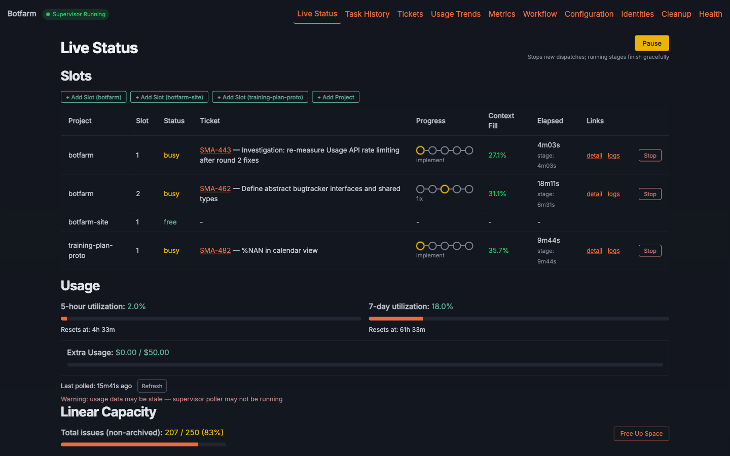Add a new slot for botfarm

coord(93,97)
